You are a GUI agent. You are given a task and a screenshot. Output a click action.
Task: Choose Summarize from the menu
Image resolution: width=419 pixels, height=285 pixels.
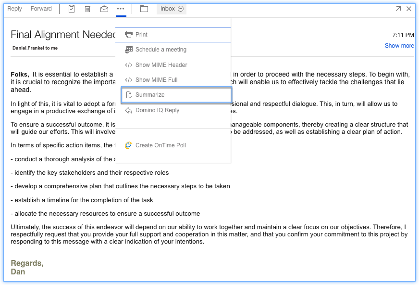pos(176,95)
